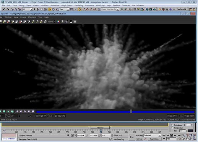Click the Key Filters button
The height and width of the screenshot is (142, 198).
(154, 139)
